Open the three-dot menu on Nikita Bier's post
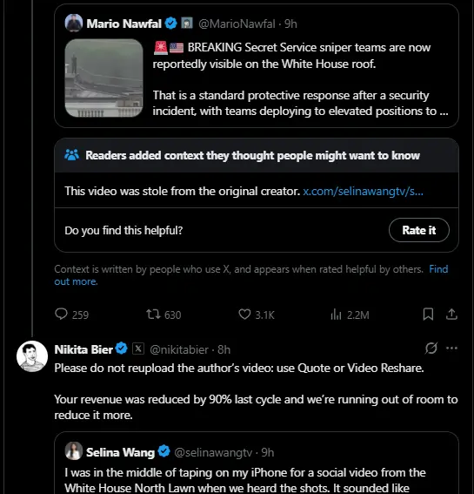 tap(451, 349)
